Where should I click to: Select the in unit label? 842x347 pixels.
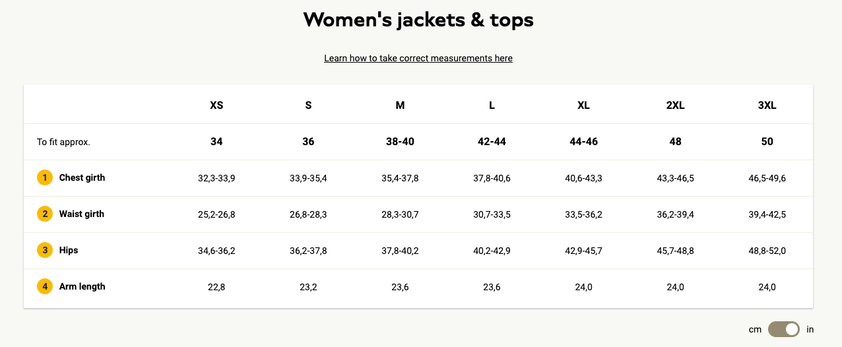point(810,329)
